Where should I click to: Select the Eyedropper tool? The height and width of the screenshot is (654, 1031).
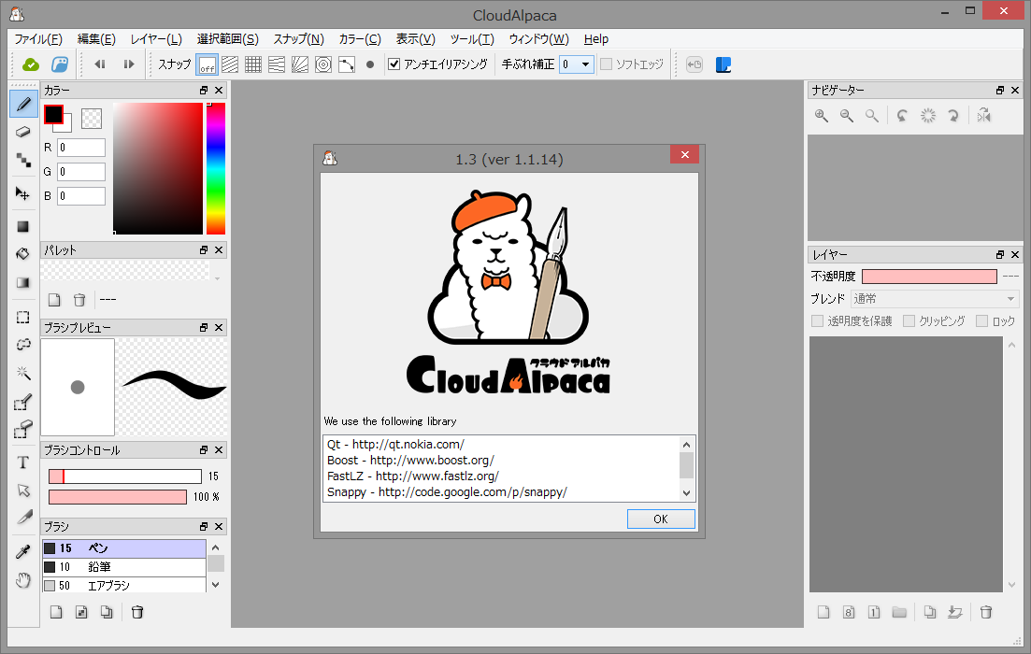(22, 550)
